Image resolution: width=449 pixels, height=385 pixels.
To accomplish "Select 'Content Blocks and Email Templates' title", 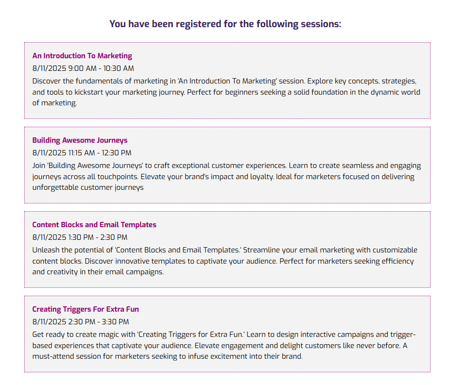I will point(94,225).
